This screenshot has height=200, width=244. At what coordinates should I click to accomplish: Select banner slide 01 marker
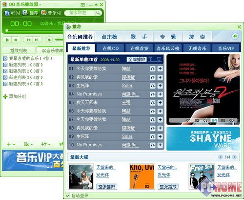[188, 120]
